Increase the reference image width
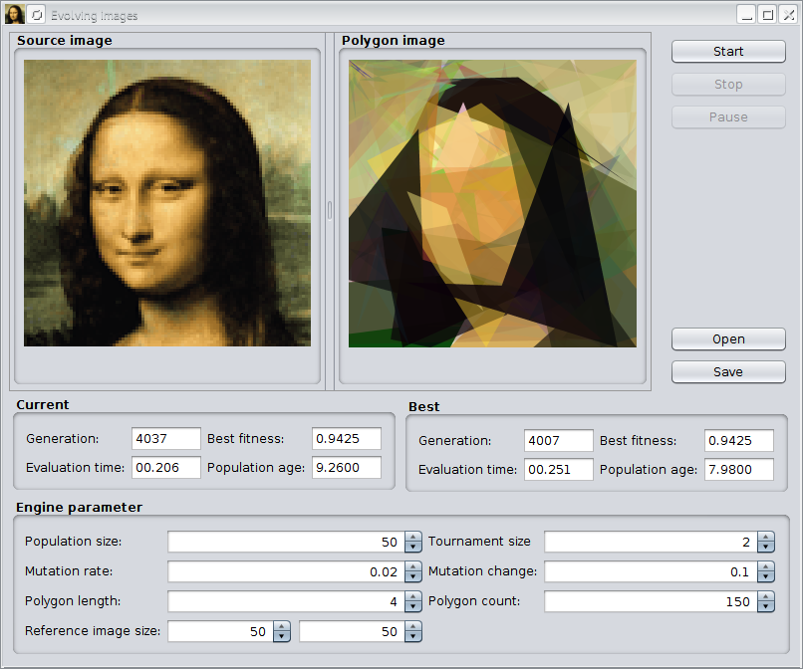 pyautogui.click(x=282, y=626)
